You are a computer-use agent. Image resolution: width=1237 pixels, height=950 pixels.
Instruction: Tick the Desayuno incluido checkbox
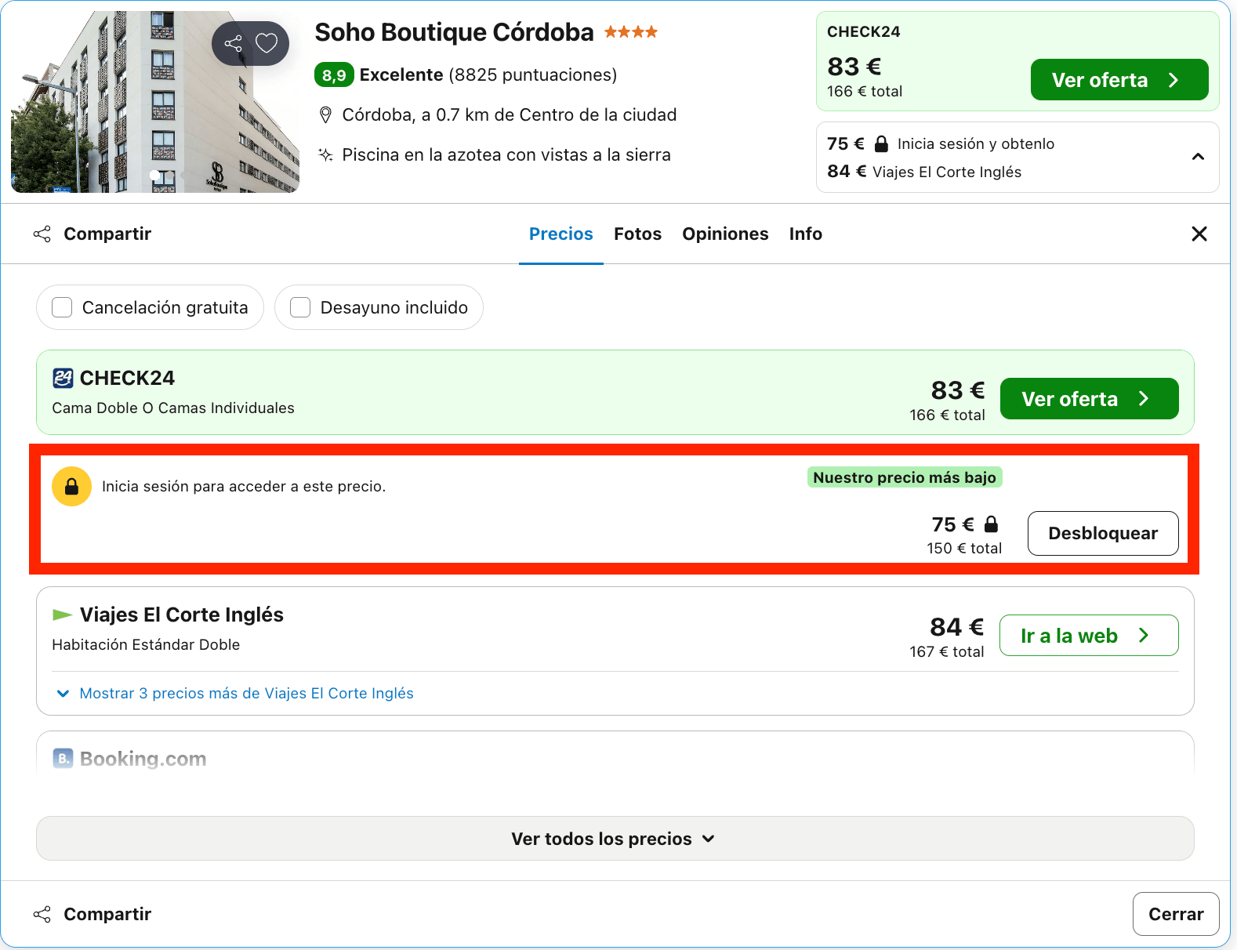click(x=300, y=307)
